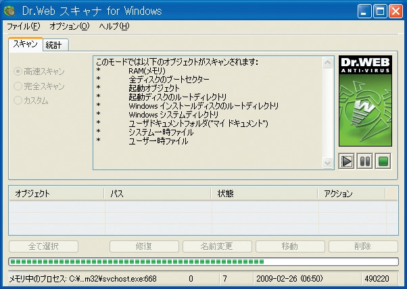
Task: Click the scroll up arrow in description box
Action: tap(328, 63)
